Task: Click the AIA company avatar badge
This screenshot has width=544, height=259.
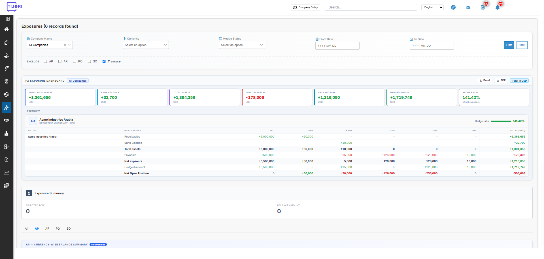Action: 33,121
